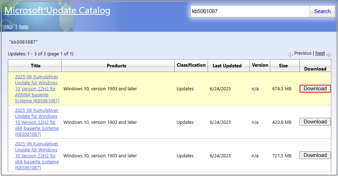Click the Updates 1 - 3 of 3 count text
This screenshot has height=176, width=338.
tap(40, 54)
